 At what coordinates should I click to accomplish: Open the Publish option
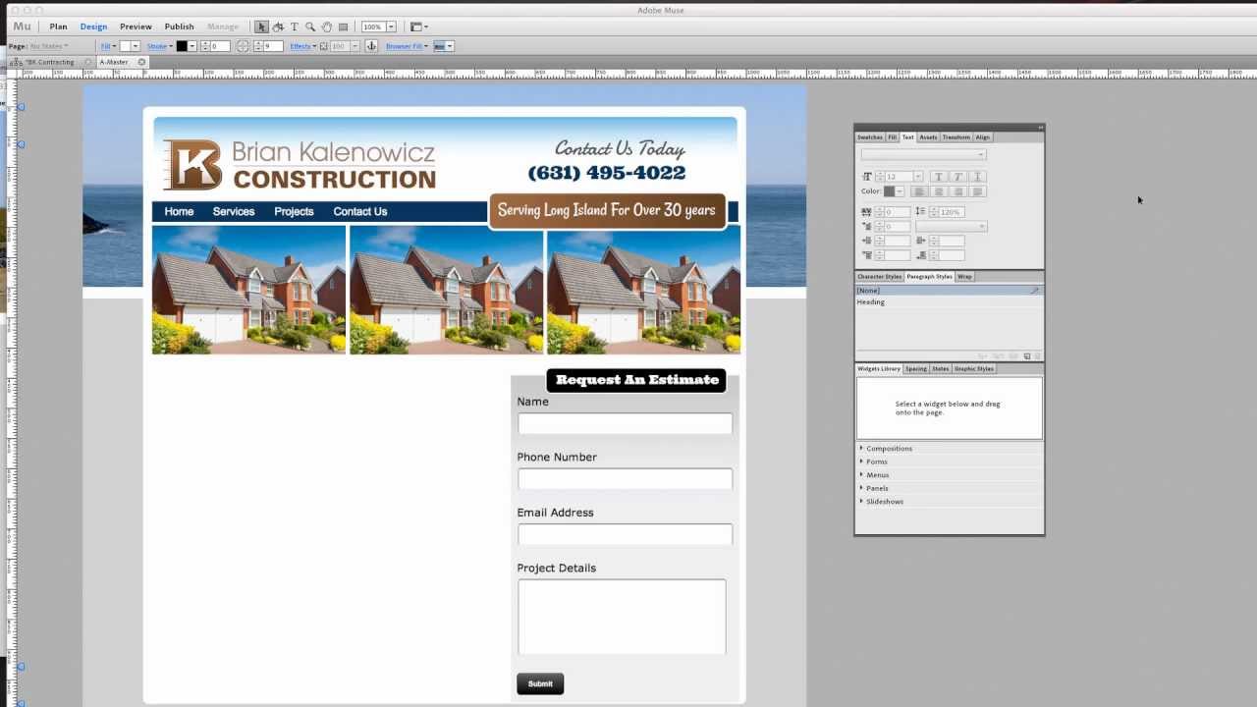[180, 27]
